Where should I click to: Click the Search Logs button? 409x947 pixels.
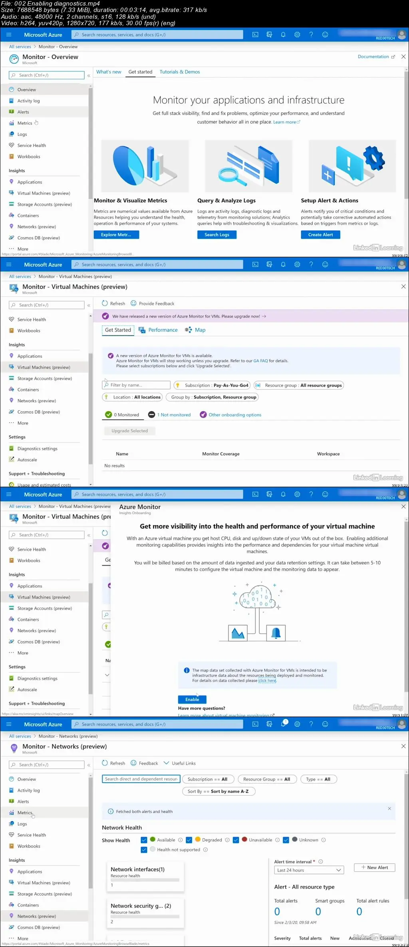(217, 235)
